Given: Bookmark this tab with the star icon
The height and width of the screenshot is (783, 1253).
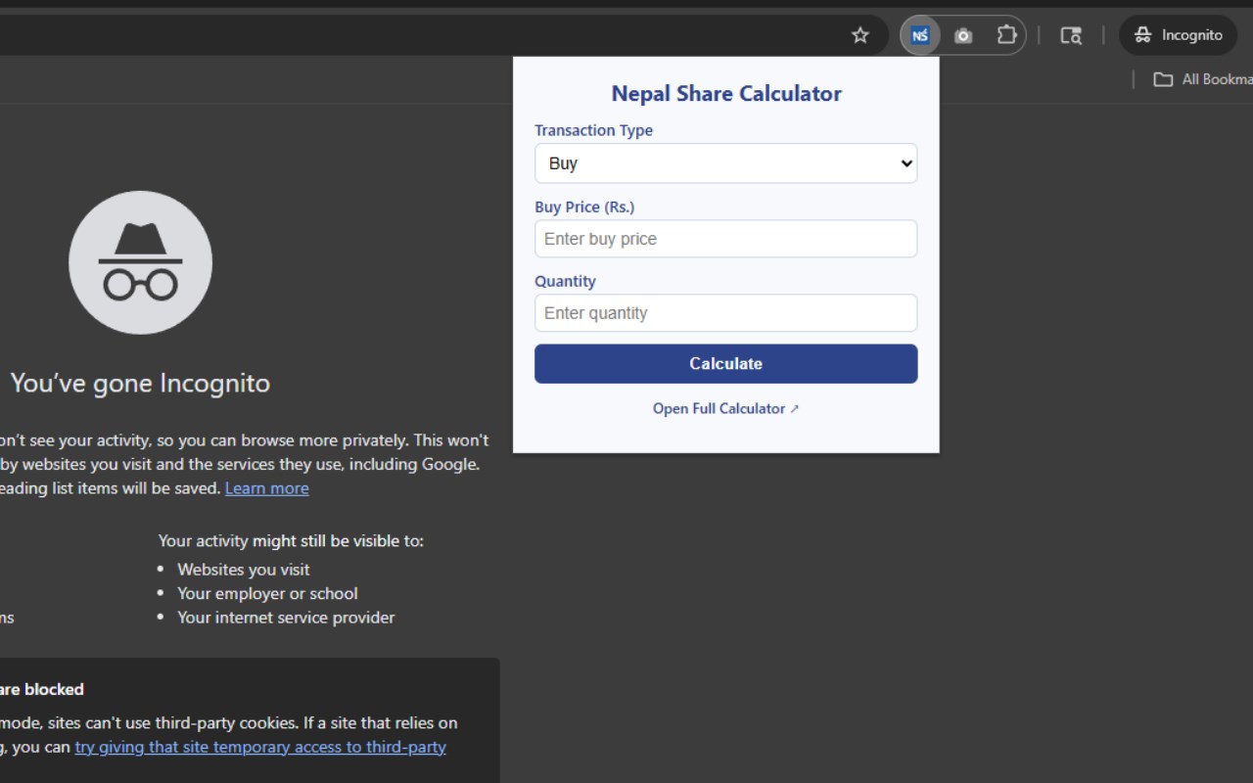Looking at the screenshot, I should [x=860, y=35].
